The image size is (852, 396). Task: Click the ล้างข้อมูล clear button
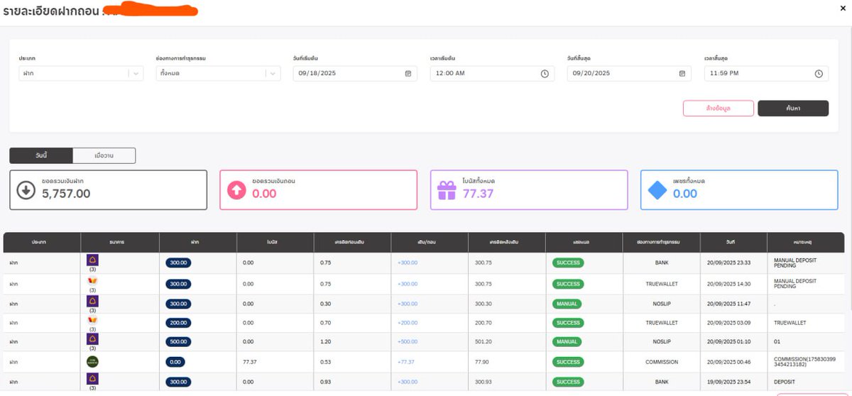(x=718, y=108)
